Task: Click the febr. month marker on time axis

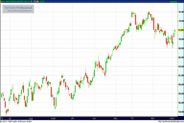Action: [x=153, y=118]
